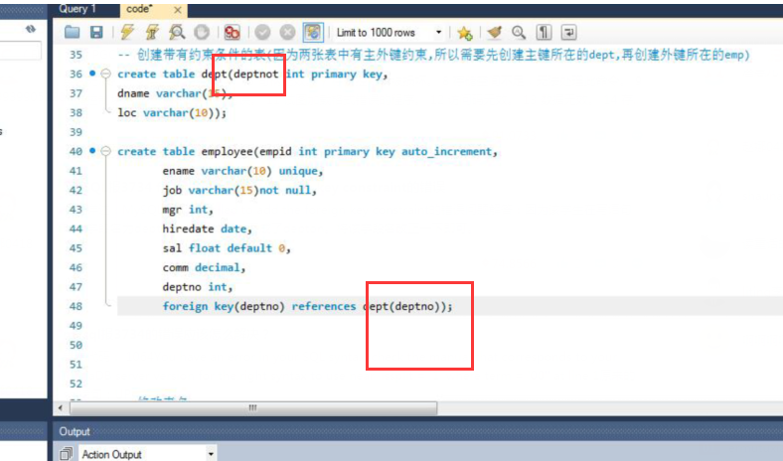The width and height of the screenshot is (783, 461).
Task: Click the stop query execution icon
Action: pyautogui.click(x=202, y=33)
